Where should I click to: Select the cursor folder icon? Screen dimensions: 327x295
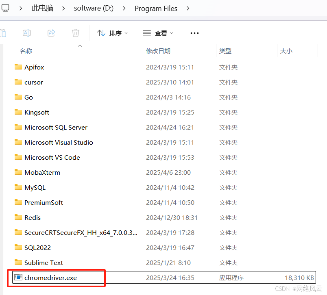[x=18, y=82]
